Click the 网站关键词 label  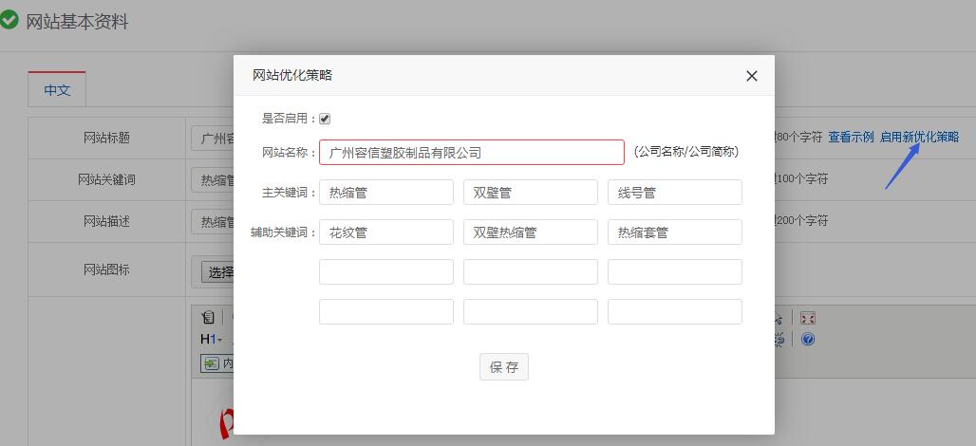pos(106,179)
